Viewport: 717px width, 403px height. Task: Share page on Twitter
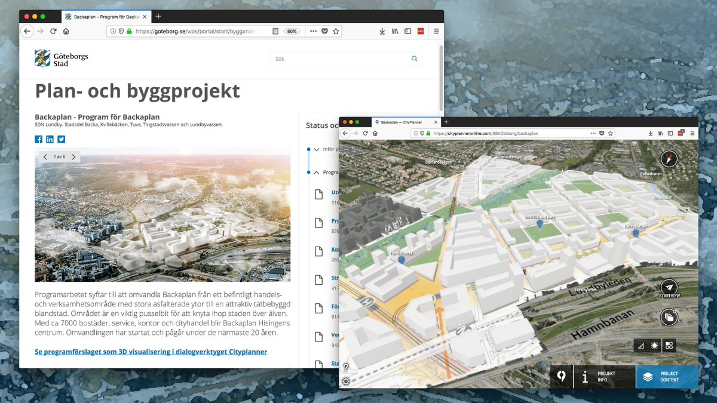61,139
